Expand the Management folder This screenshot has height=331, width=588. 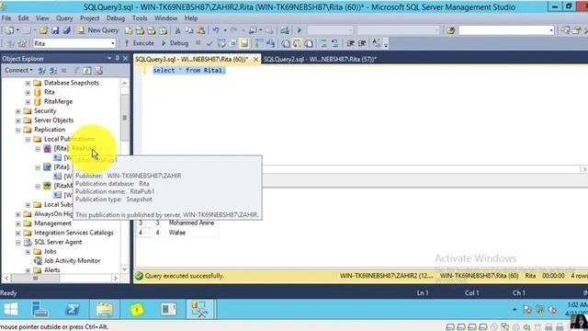click(18, 223)
